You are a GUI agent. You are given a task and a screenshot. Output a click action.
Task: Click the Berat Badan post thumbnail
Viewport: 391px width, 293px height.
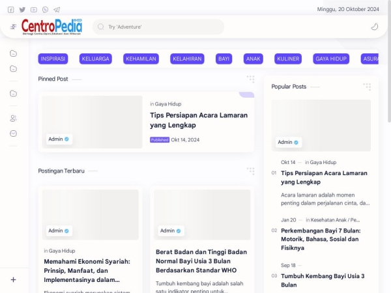(202, 215)
